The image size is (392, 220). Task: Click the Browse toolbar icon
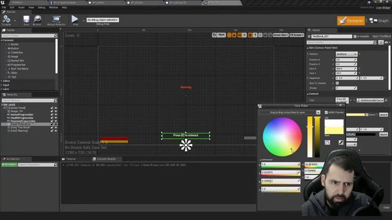point(37,20)
